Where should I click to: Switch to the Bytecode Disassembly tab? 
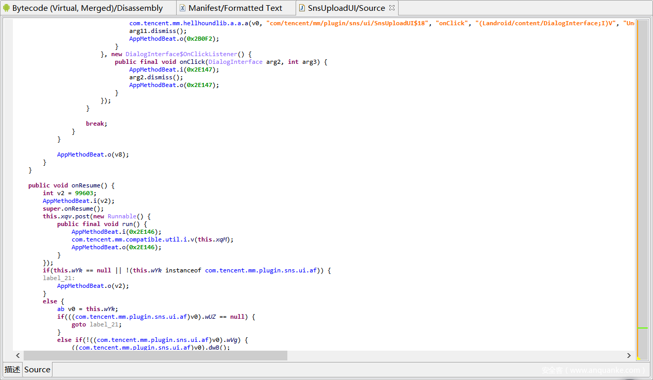[87, 8]
